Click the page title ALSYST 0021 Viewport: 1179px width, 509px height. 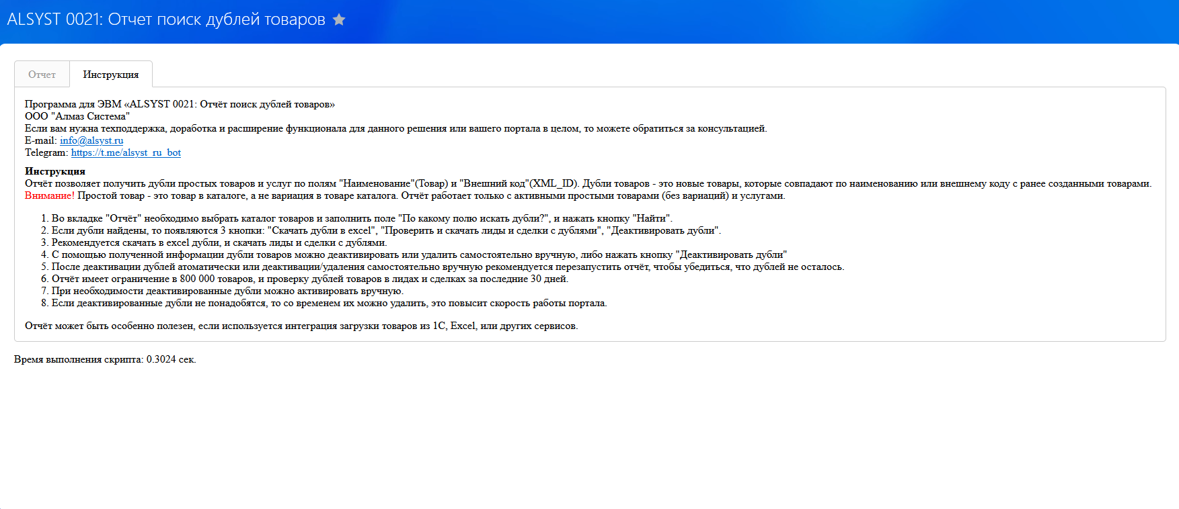coord(166,19)
